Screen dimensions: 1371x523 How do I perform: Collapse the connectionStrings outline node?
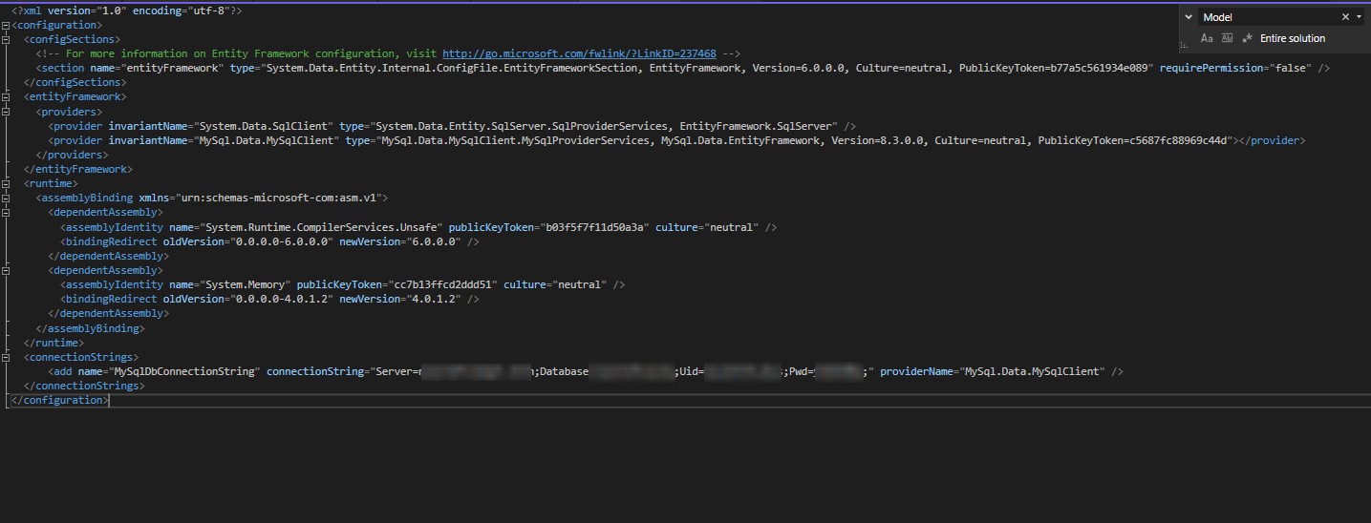point(7,357)
